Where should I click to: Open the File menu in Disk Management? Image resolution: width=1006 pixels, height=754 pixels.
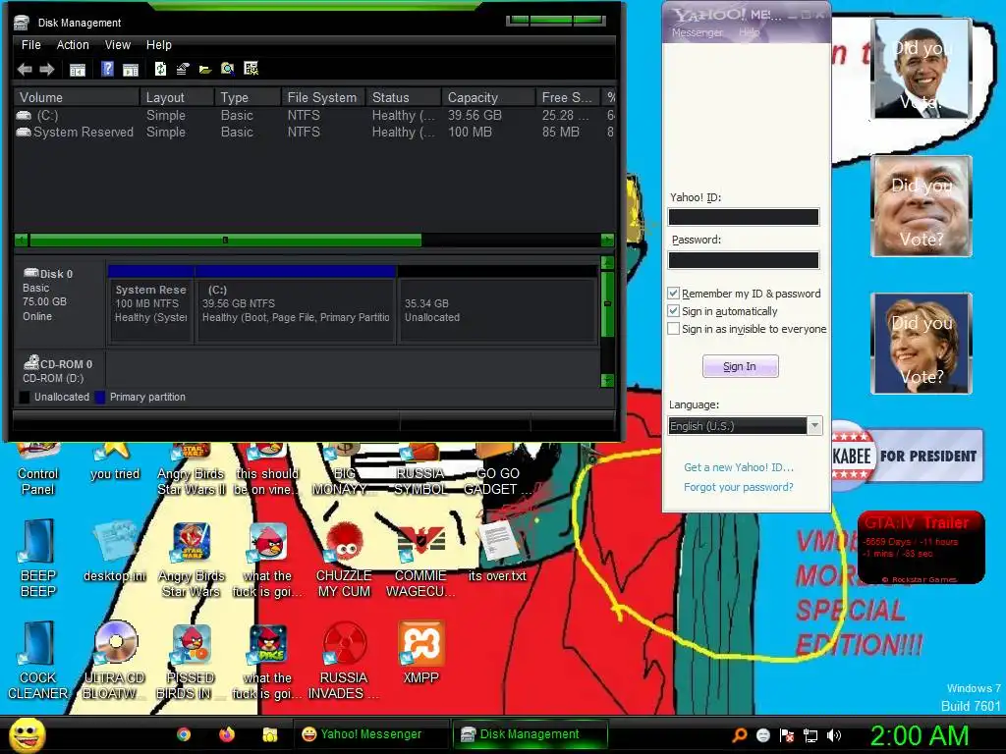pos(30,45)
